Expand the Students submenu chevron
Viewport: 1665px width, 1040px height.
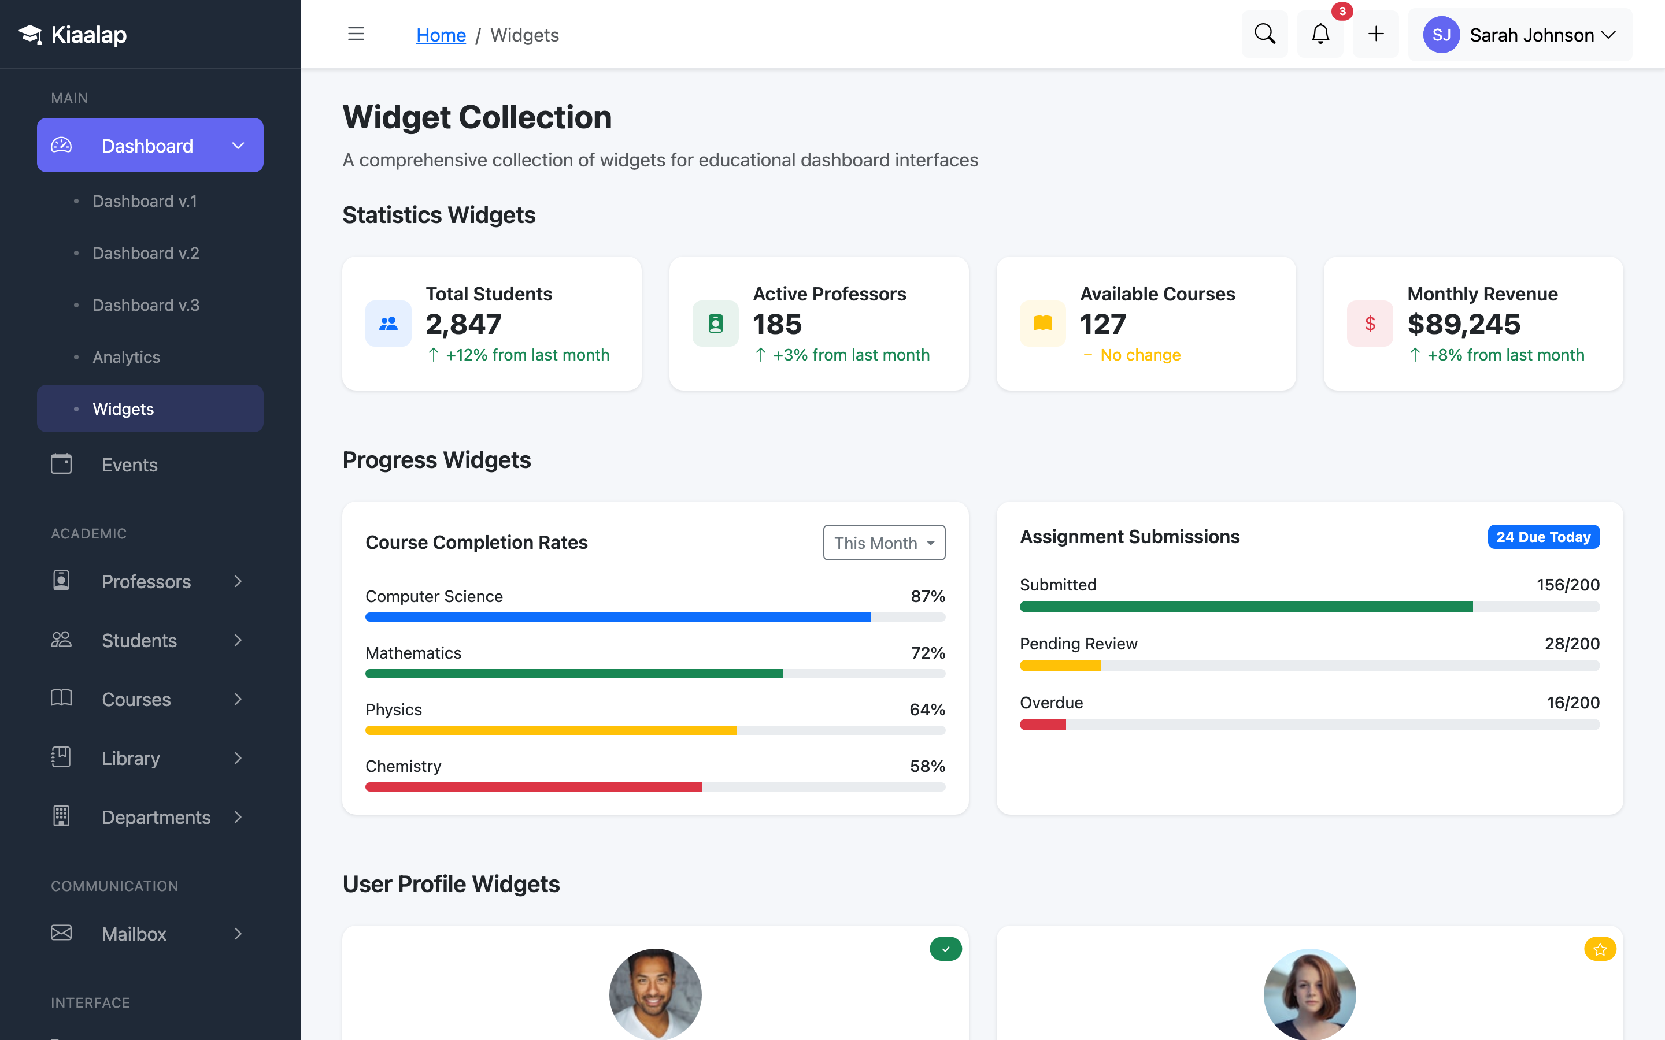pyautogui.click(x=238, y=640)
